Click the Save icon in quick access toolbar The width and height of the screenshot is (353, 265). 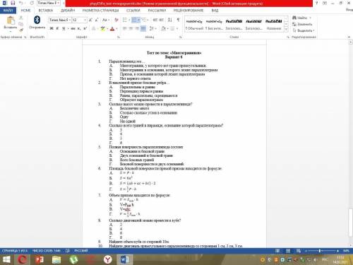click(x=13, y=3)
